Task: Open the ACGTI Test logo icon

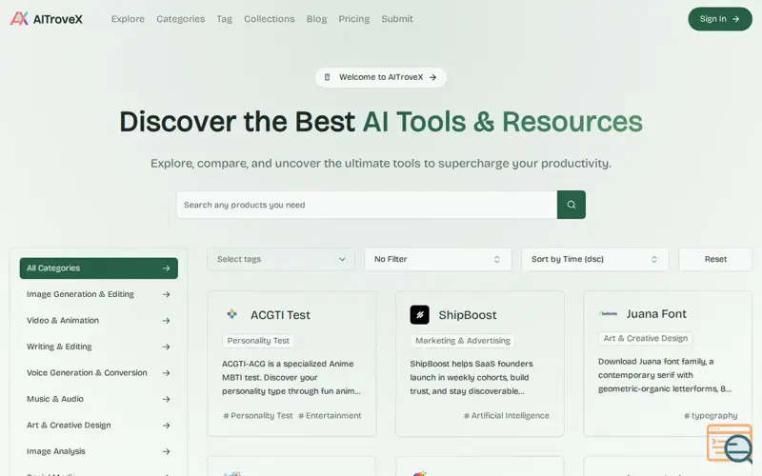Action: click(x=231, y=314)
